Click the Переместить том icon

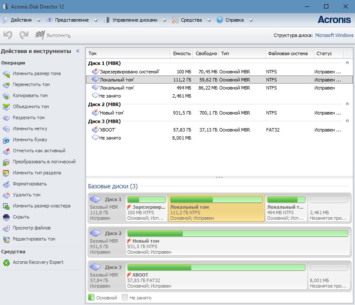6,85
